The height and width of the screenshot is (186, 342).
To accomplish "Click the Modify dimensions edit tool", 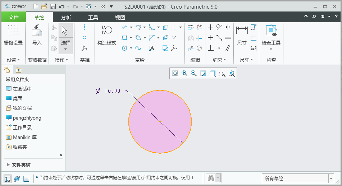I will pyautogui.click(x=190, y=27).
